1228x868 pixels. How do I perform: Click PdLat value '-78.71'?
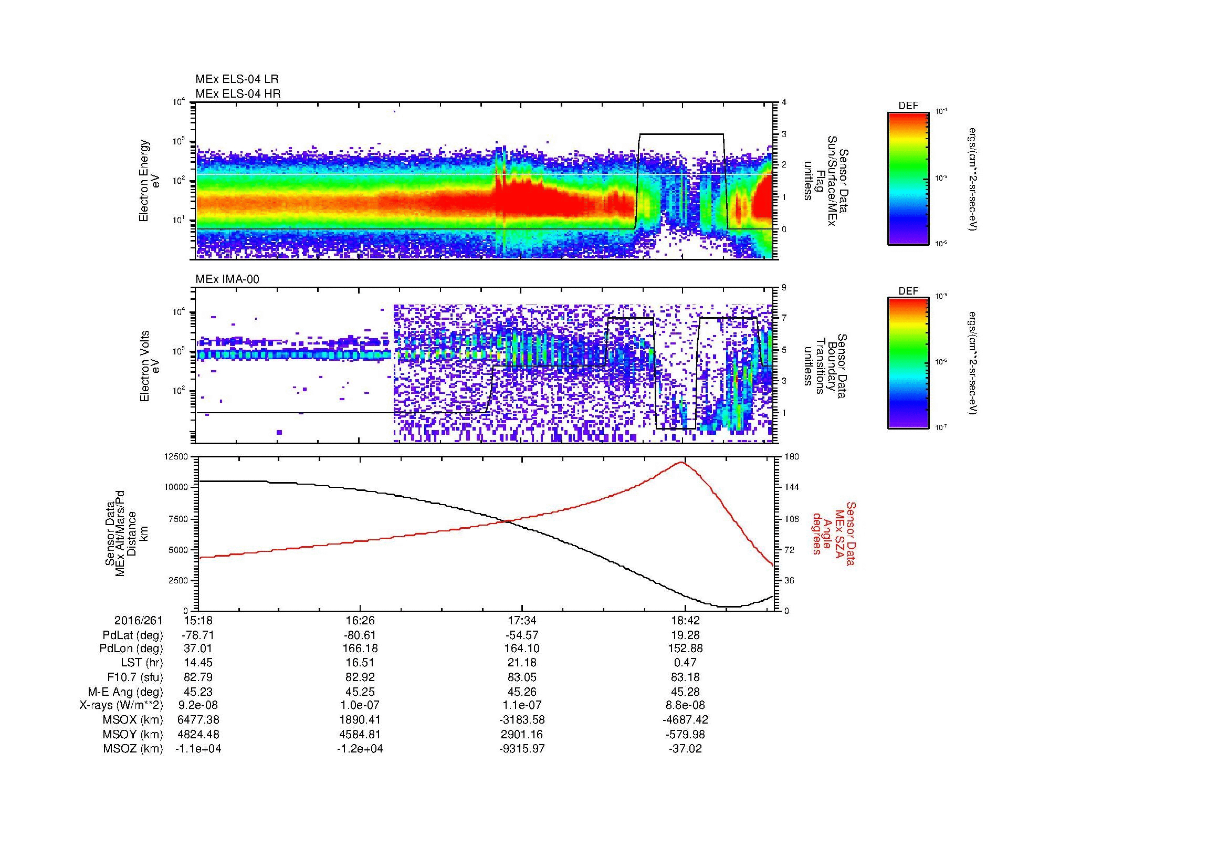point(198,635)
